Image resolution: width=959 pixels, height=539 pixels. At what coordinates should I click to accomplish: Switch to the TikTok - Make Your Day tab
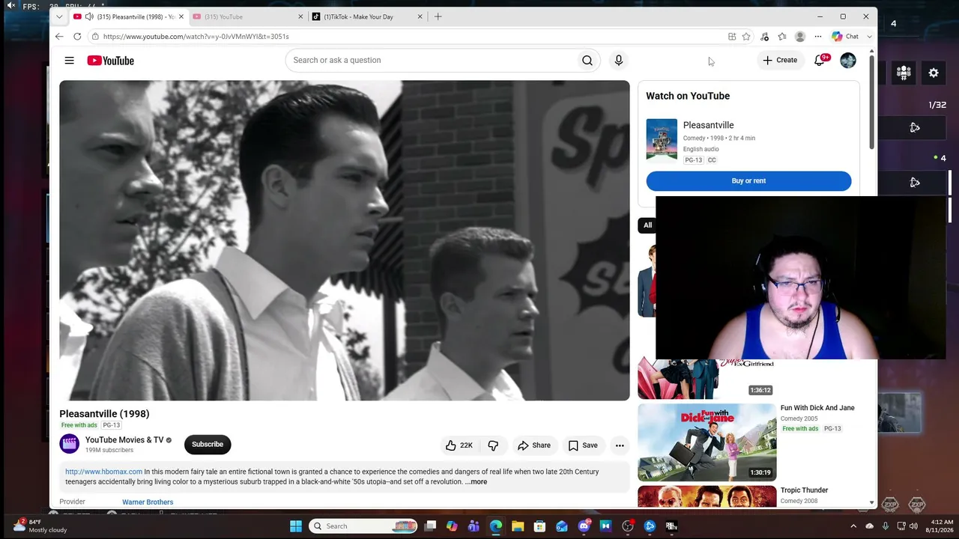[x=367, y=16]
